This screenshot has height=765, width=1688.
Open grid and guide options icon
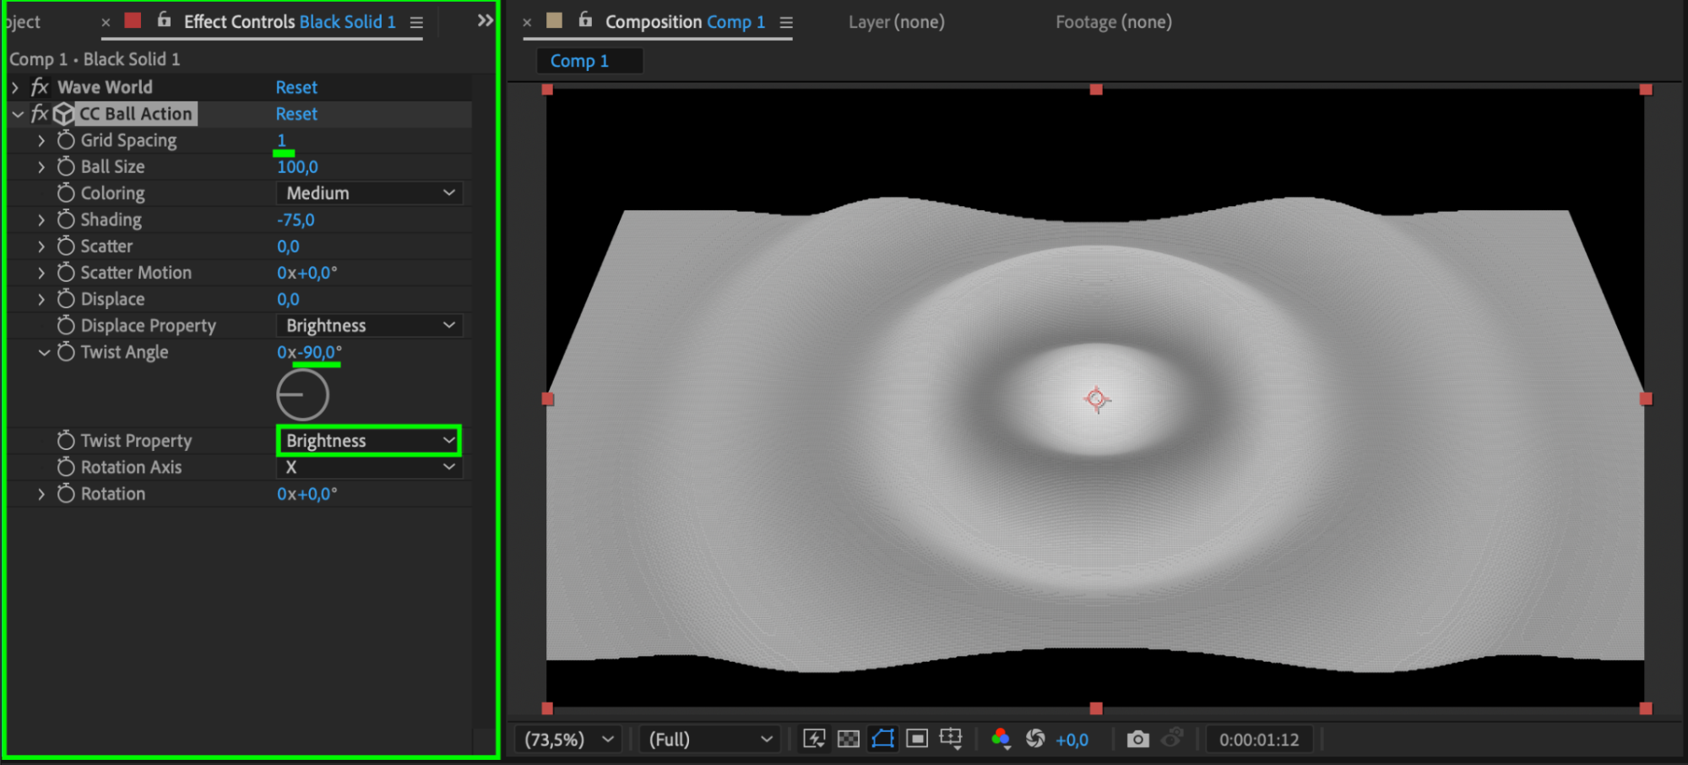tap(952, 740)
